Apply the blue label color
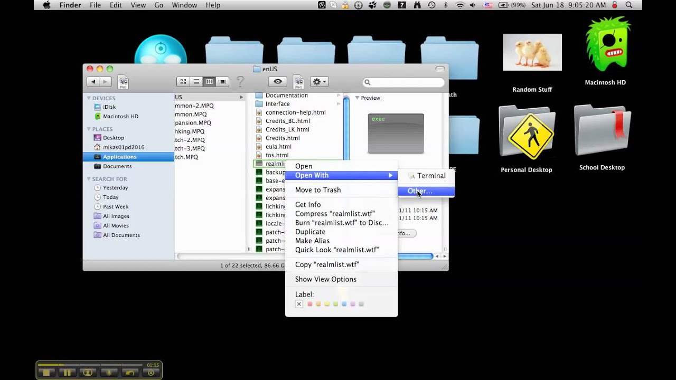 click(x=344, y=304)
